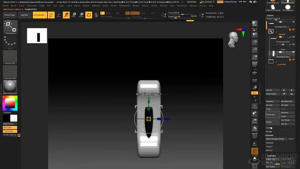This screenshot has height=169, width=300.
Task: Select the Rotate mode icon
Action: [x=81, y=15]
